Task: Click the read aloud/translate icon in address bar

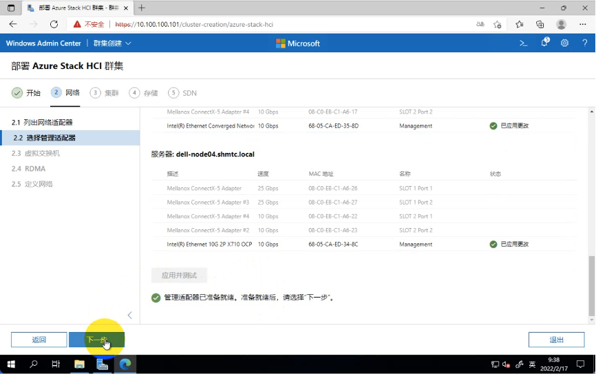Action: coord(480,24)
